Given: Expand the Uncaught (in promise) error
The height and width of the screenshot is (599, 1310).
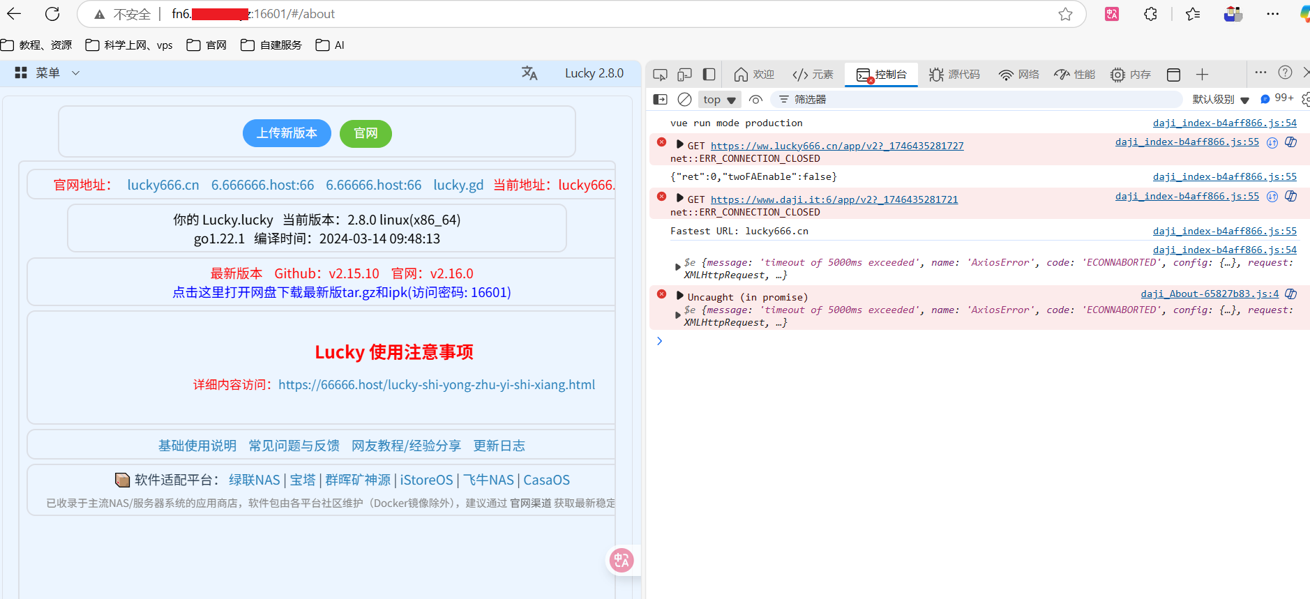Looking at the screenshot, I should (679, 296).
